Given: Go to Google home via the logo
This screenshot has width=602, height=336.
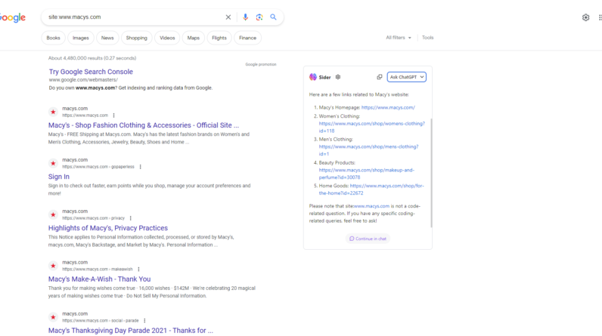Looking at the screenshot, I should pyautogui.click(x=13, y=17).
